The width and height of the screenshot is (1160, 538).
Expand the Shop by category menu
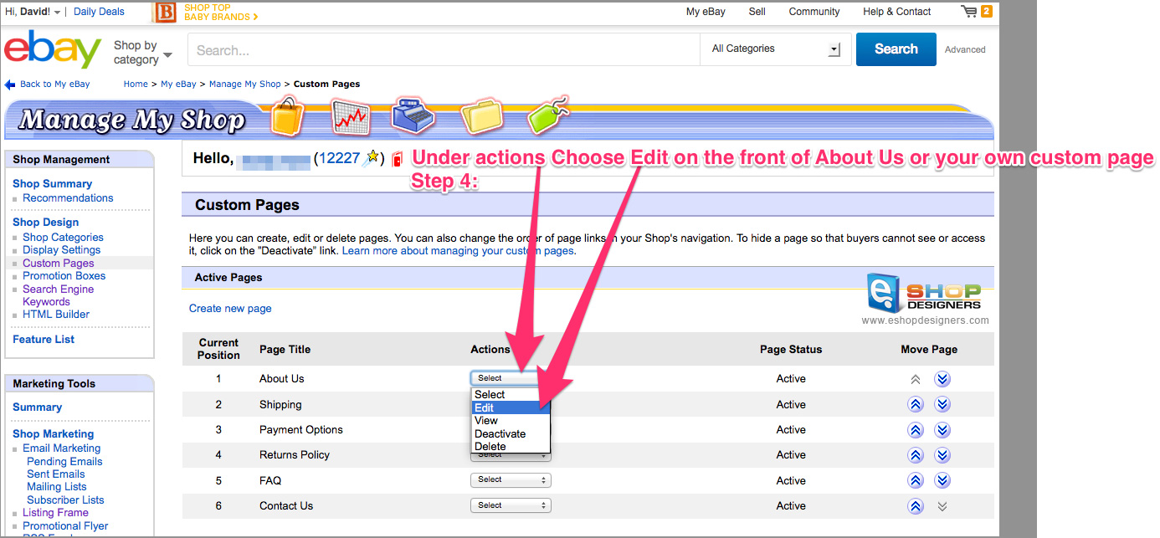142,52
